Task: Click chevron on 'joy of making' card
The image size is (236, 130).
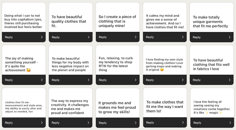Action: pyautogui.click(x=42, y=80)
